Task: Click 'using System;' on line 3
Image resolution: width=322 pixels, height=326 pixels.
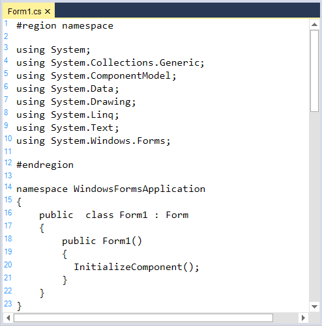Action: tap(53, 50)
